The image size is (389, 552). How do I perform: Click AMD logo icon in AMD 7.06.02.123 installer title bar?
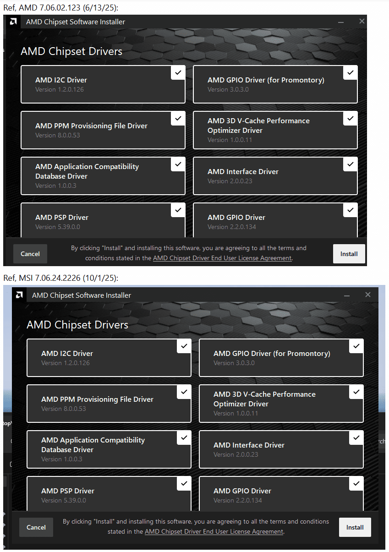(x=14, y=22)
